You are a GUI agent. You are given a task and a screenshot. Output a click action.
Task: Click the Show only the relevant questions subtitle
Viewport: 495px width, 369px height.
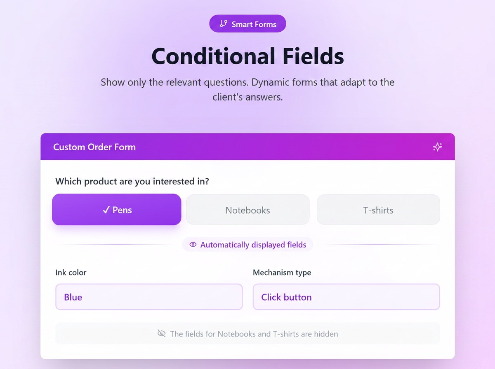click(247, 89)
